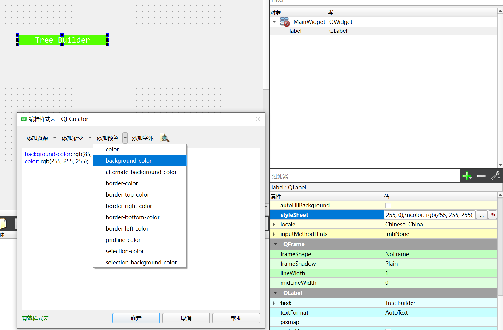The image size is (503, 330).
Task: Click the 值 column header
Action: coord(440,197)
